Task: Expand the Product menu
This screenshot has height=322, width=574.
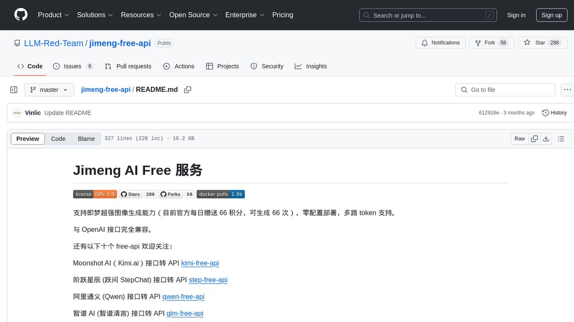Action: point(54,15)
